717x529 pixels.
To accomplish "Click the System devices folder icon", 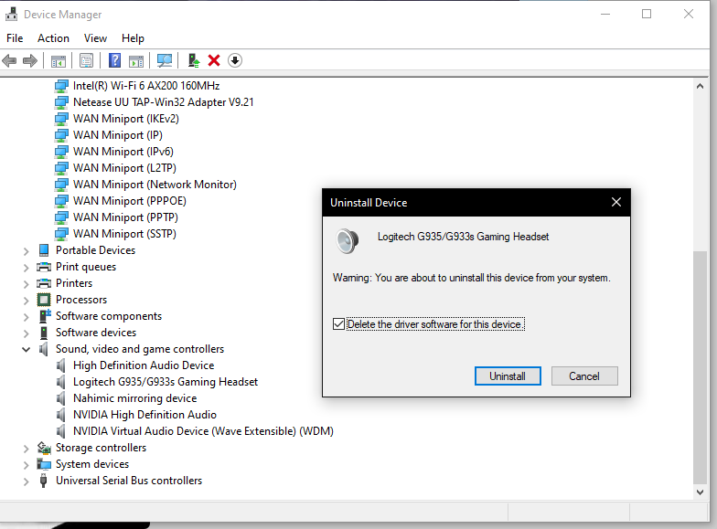I will pos(44,464).
